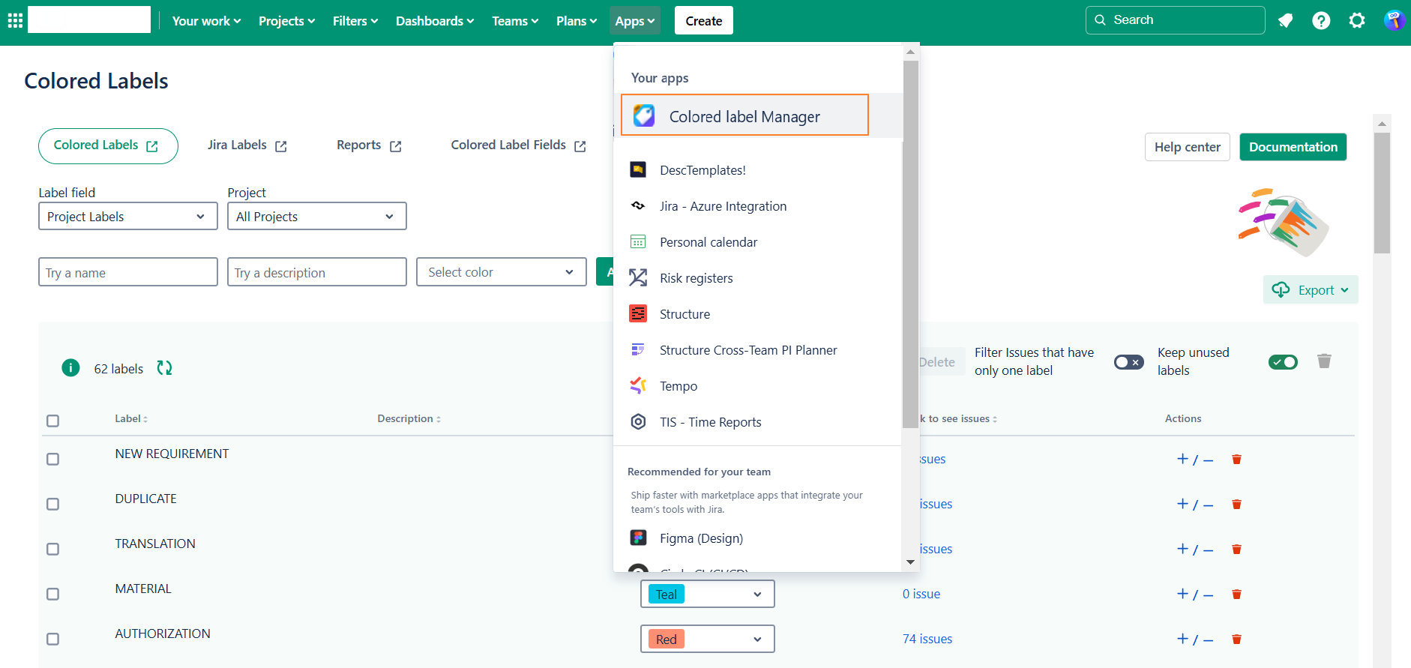The width and height of the screenshot is (1411, 668).
Task: Click the Documentation button
Action: pyautogui.click(x=1293, y=147)
